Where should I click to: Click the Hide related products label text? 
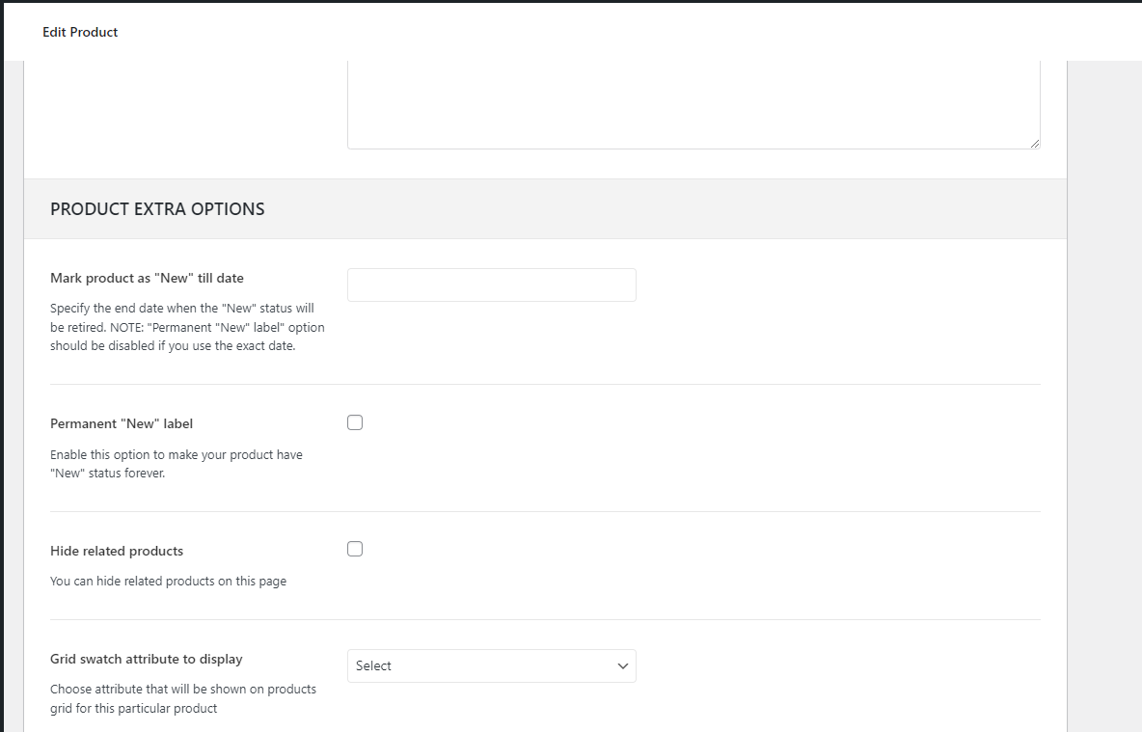[x=117, y=551]
